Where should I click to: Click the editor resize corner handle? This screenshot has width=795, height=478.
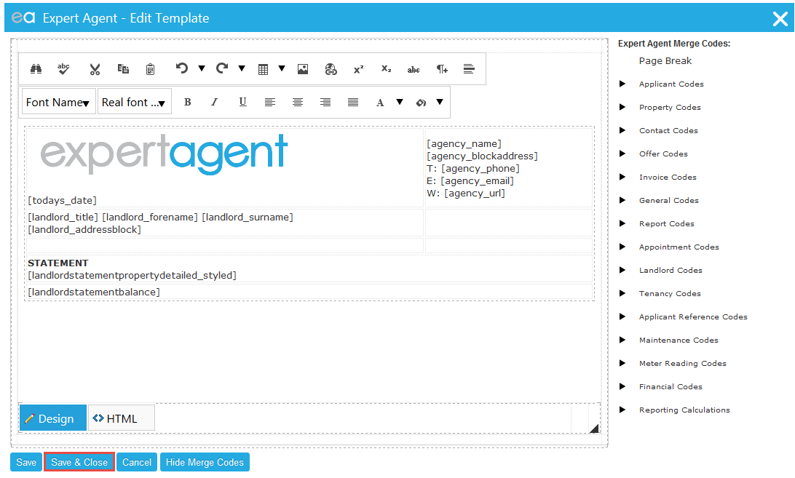(594, 429)
